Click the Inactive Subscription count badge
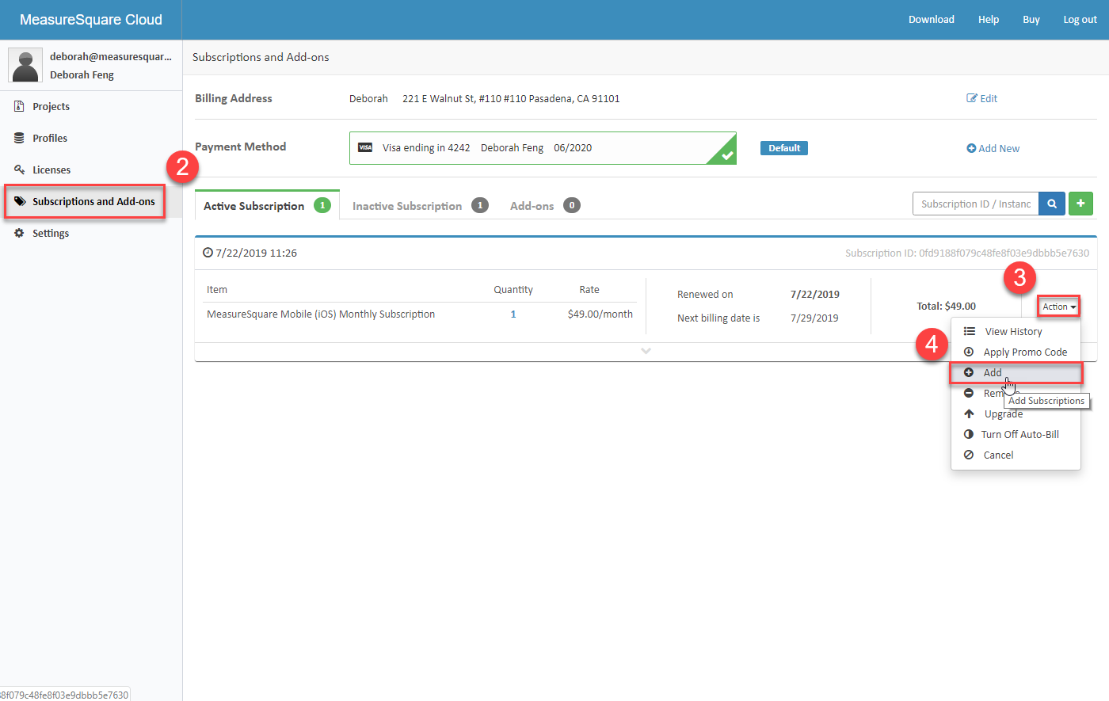Screen dimensions: 1109x701 point(480,205)
